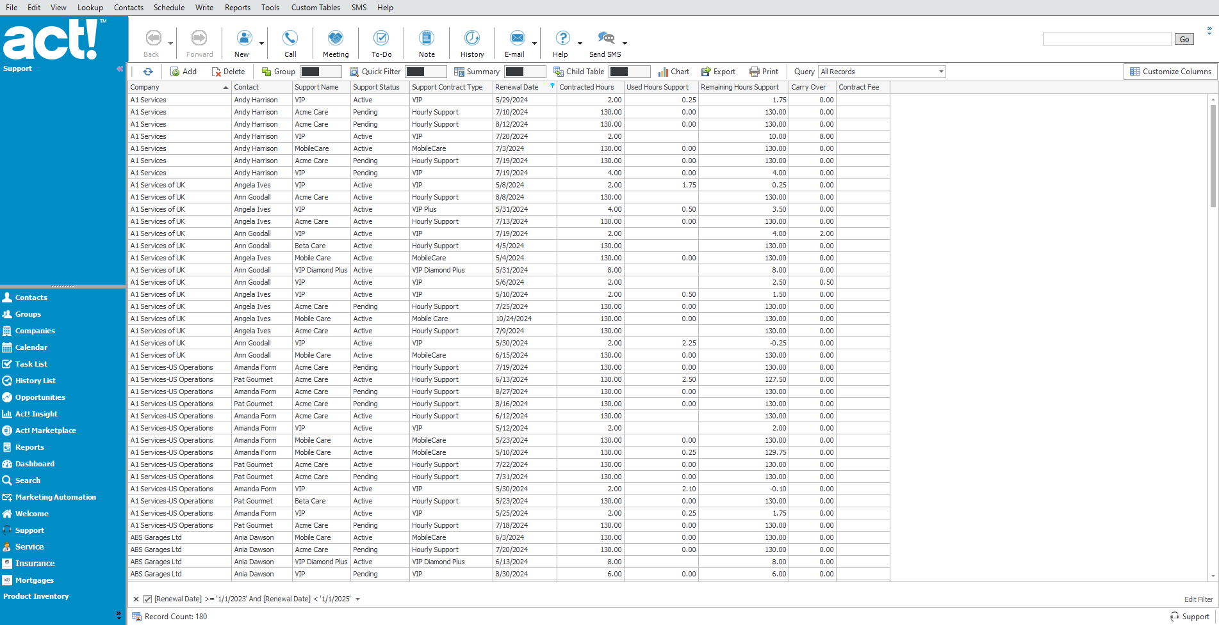
Task: Click in the top search input field
Action: tap(1108, 40)
